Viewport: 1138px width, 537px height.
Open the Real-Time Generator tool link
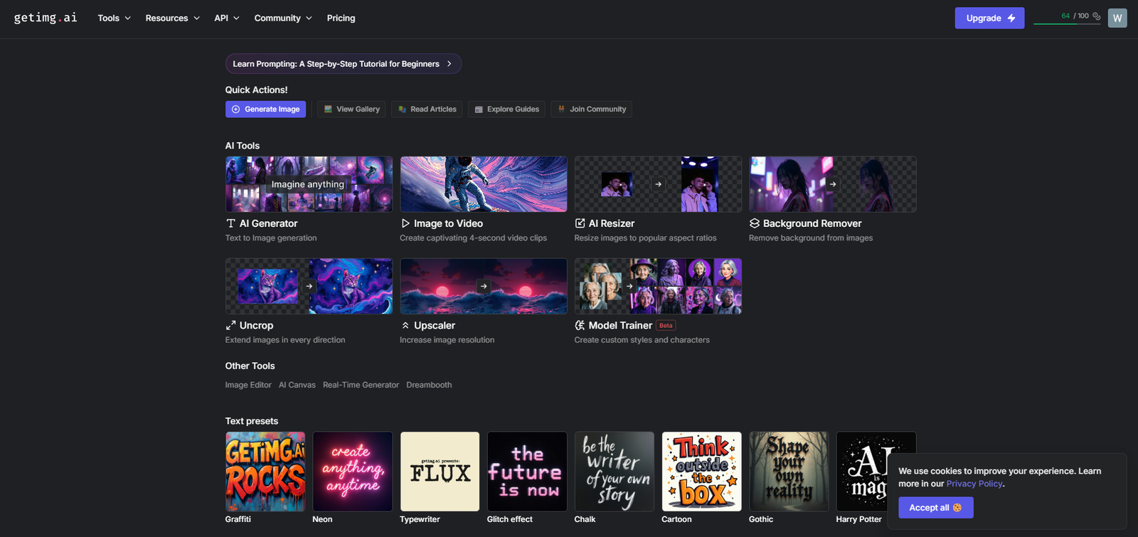click(x=361, y=385)
